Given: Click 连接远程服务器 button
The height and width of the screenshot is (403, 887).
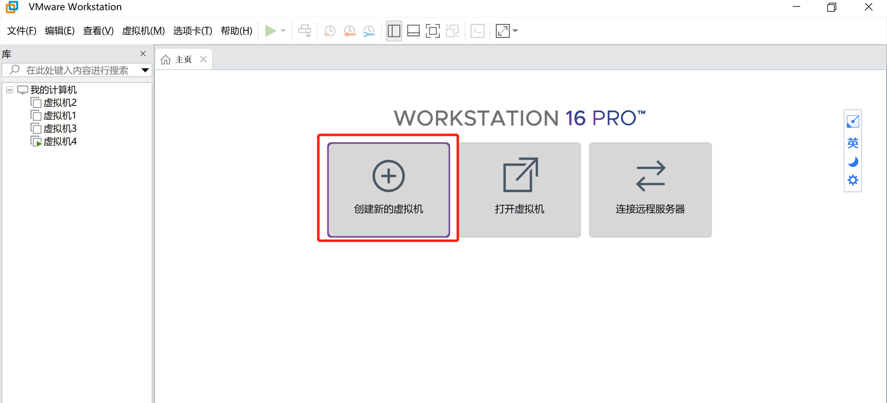Looking at the screenshot, I should click(650, 190).
